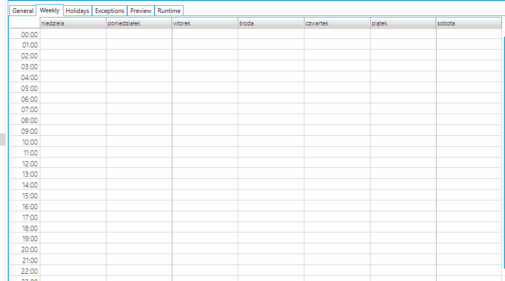Click the 05:00 time label

tap(29, 88)
